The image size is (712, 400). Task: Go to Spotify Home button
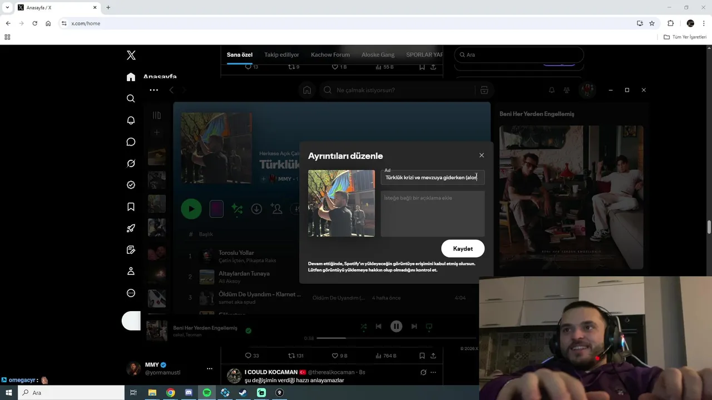[306, 90]
